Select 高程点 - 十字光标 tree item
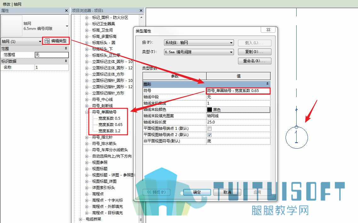The image size is (358, 223). click(x=107, y=200)
